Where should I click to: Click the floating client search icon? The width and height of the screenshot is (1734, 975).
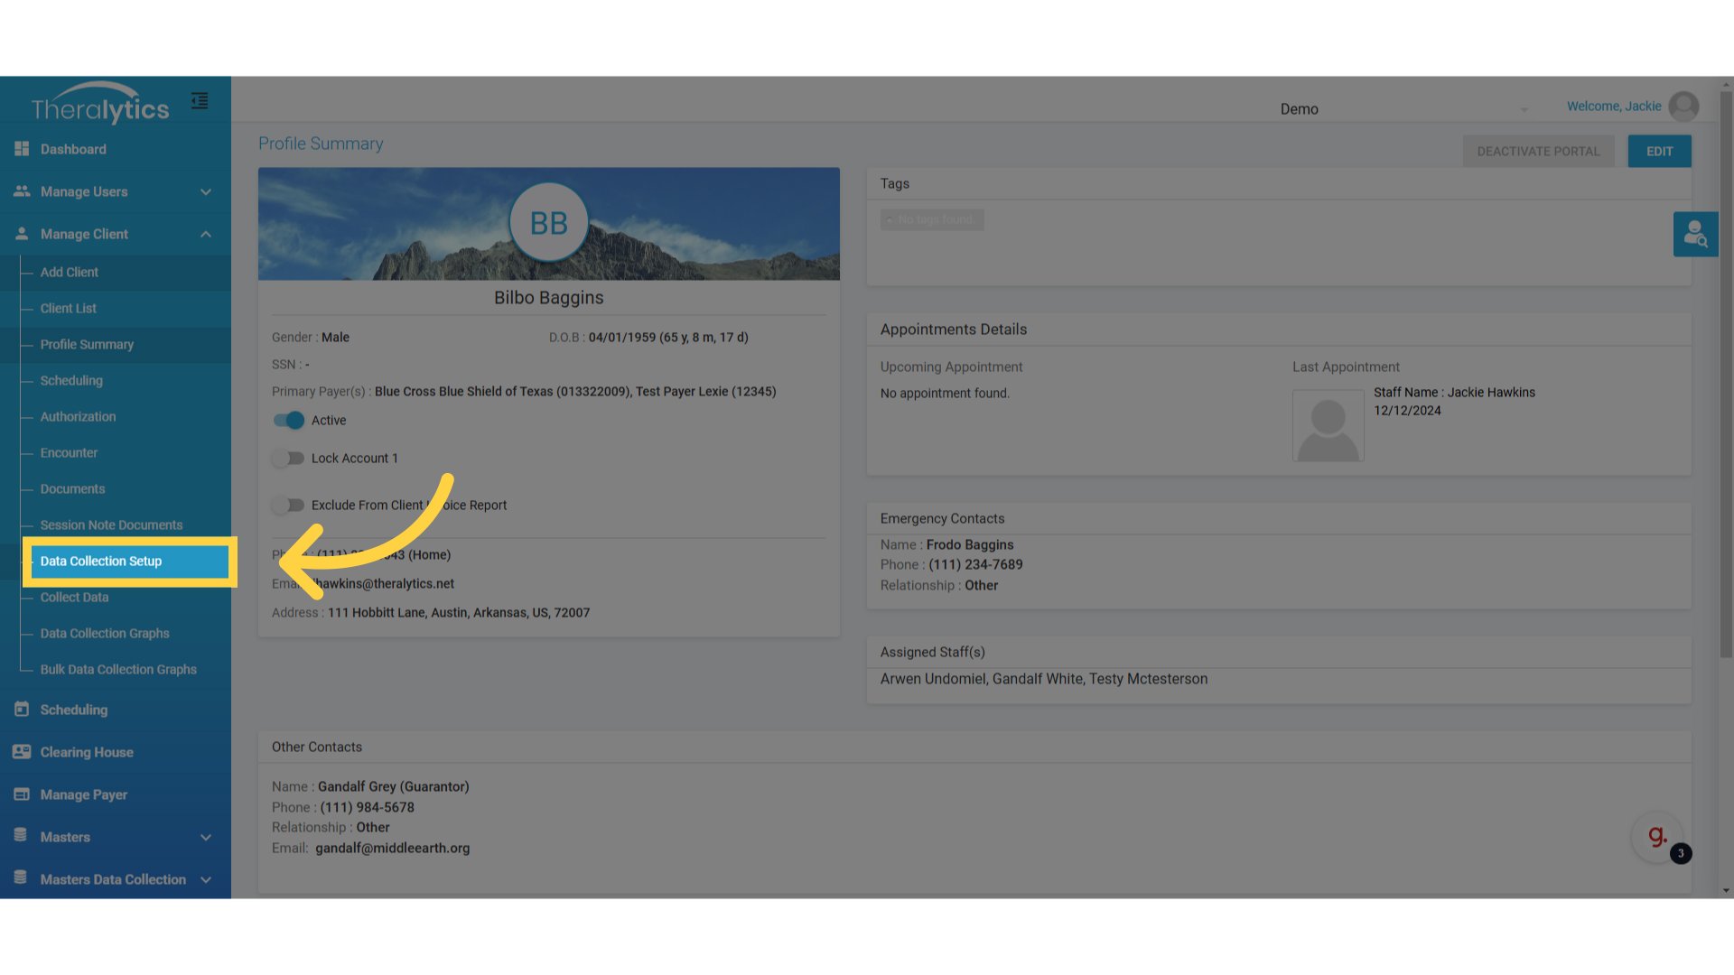tap(1695, 234)
